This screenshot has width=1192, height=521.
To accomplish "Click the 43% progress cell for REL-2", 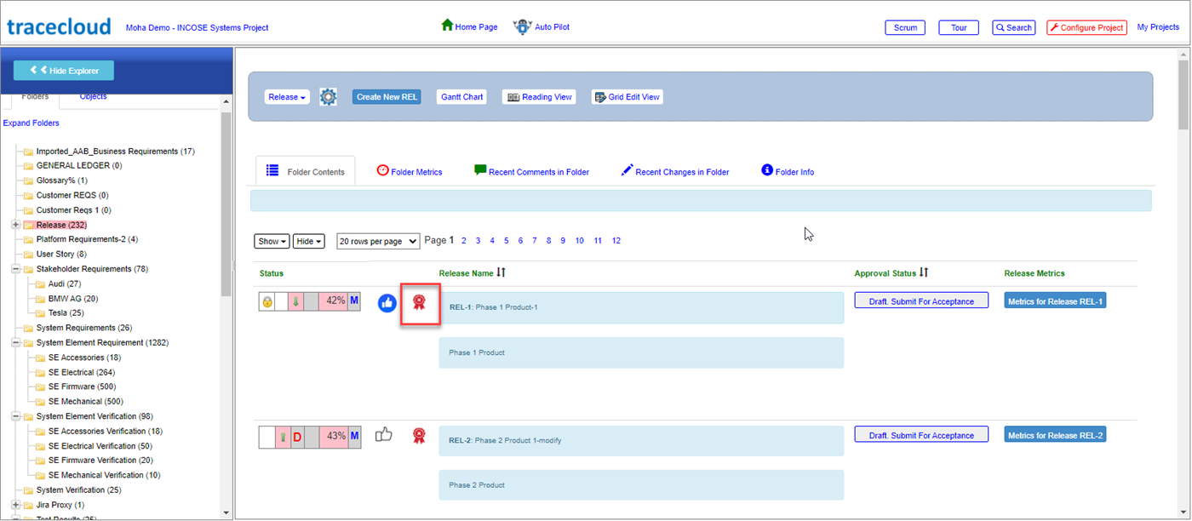I will point(333,436).
